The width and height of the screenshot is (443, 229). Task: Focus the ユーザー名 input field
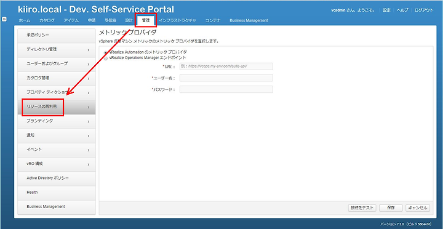click(226, 78)
